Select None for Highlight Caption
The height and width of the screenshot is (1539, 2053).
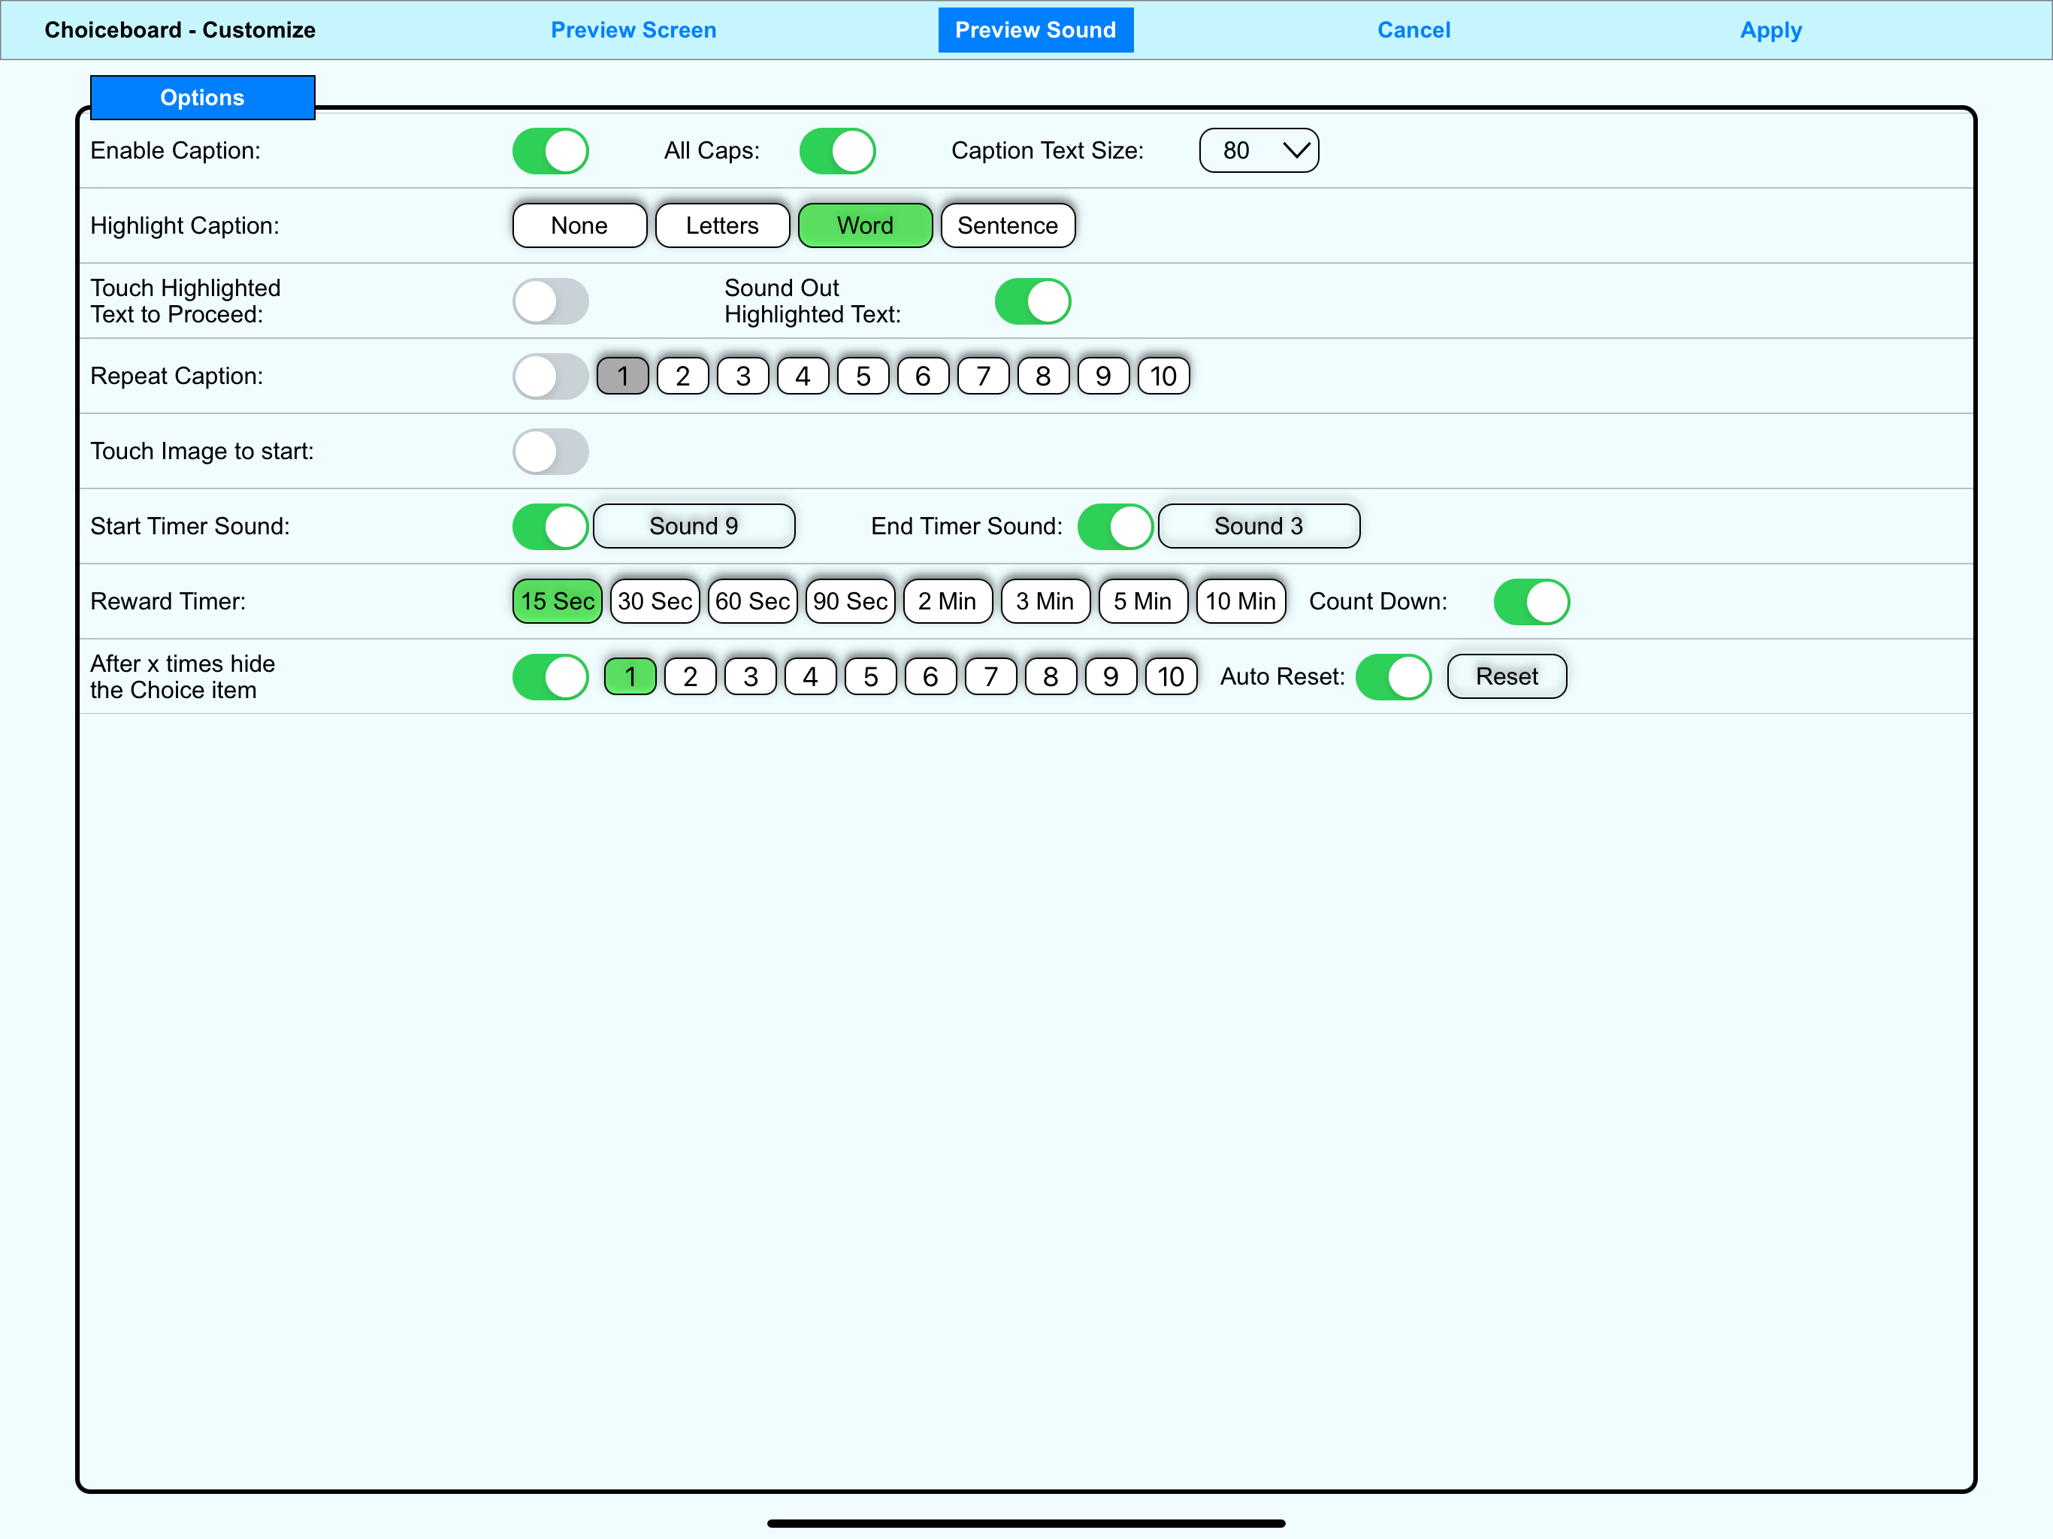579,225
